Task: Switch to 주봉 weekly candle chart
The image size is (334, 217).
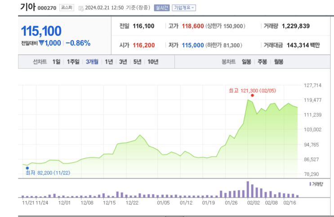Action: (262, 62)
